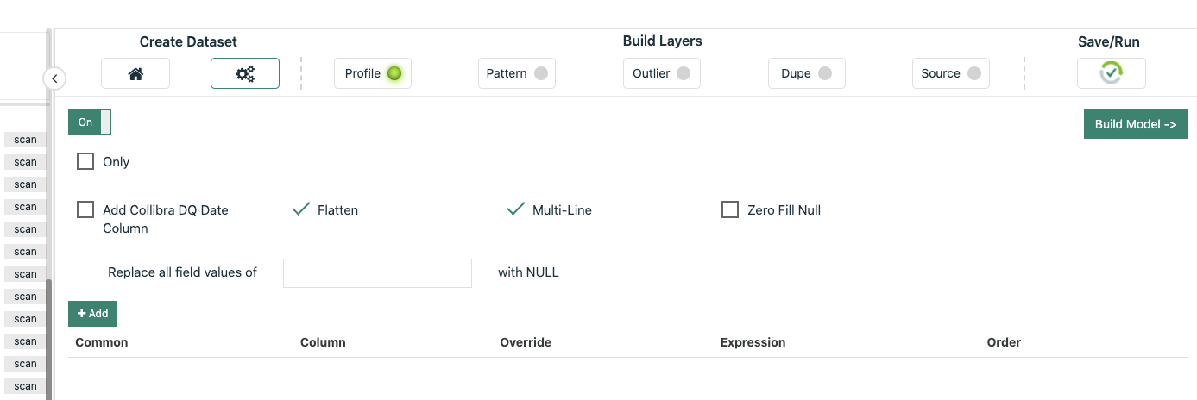Image resolution: width=1197 pixels, height=400 pixels.
Task: Click the Home icon button
Action: [x=135, y=74]
